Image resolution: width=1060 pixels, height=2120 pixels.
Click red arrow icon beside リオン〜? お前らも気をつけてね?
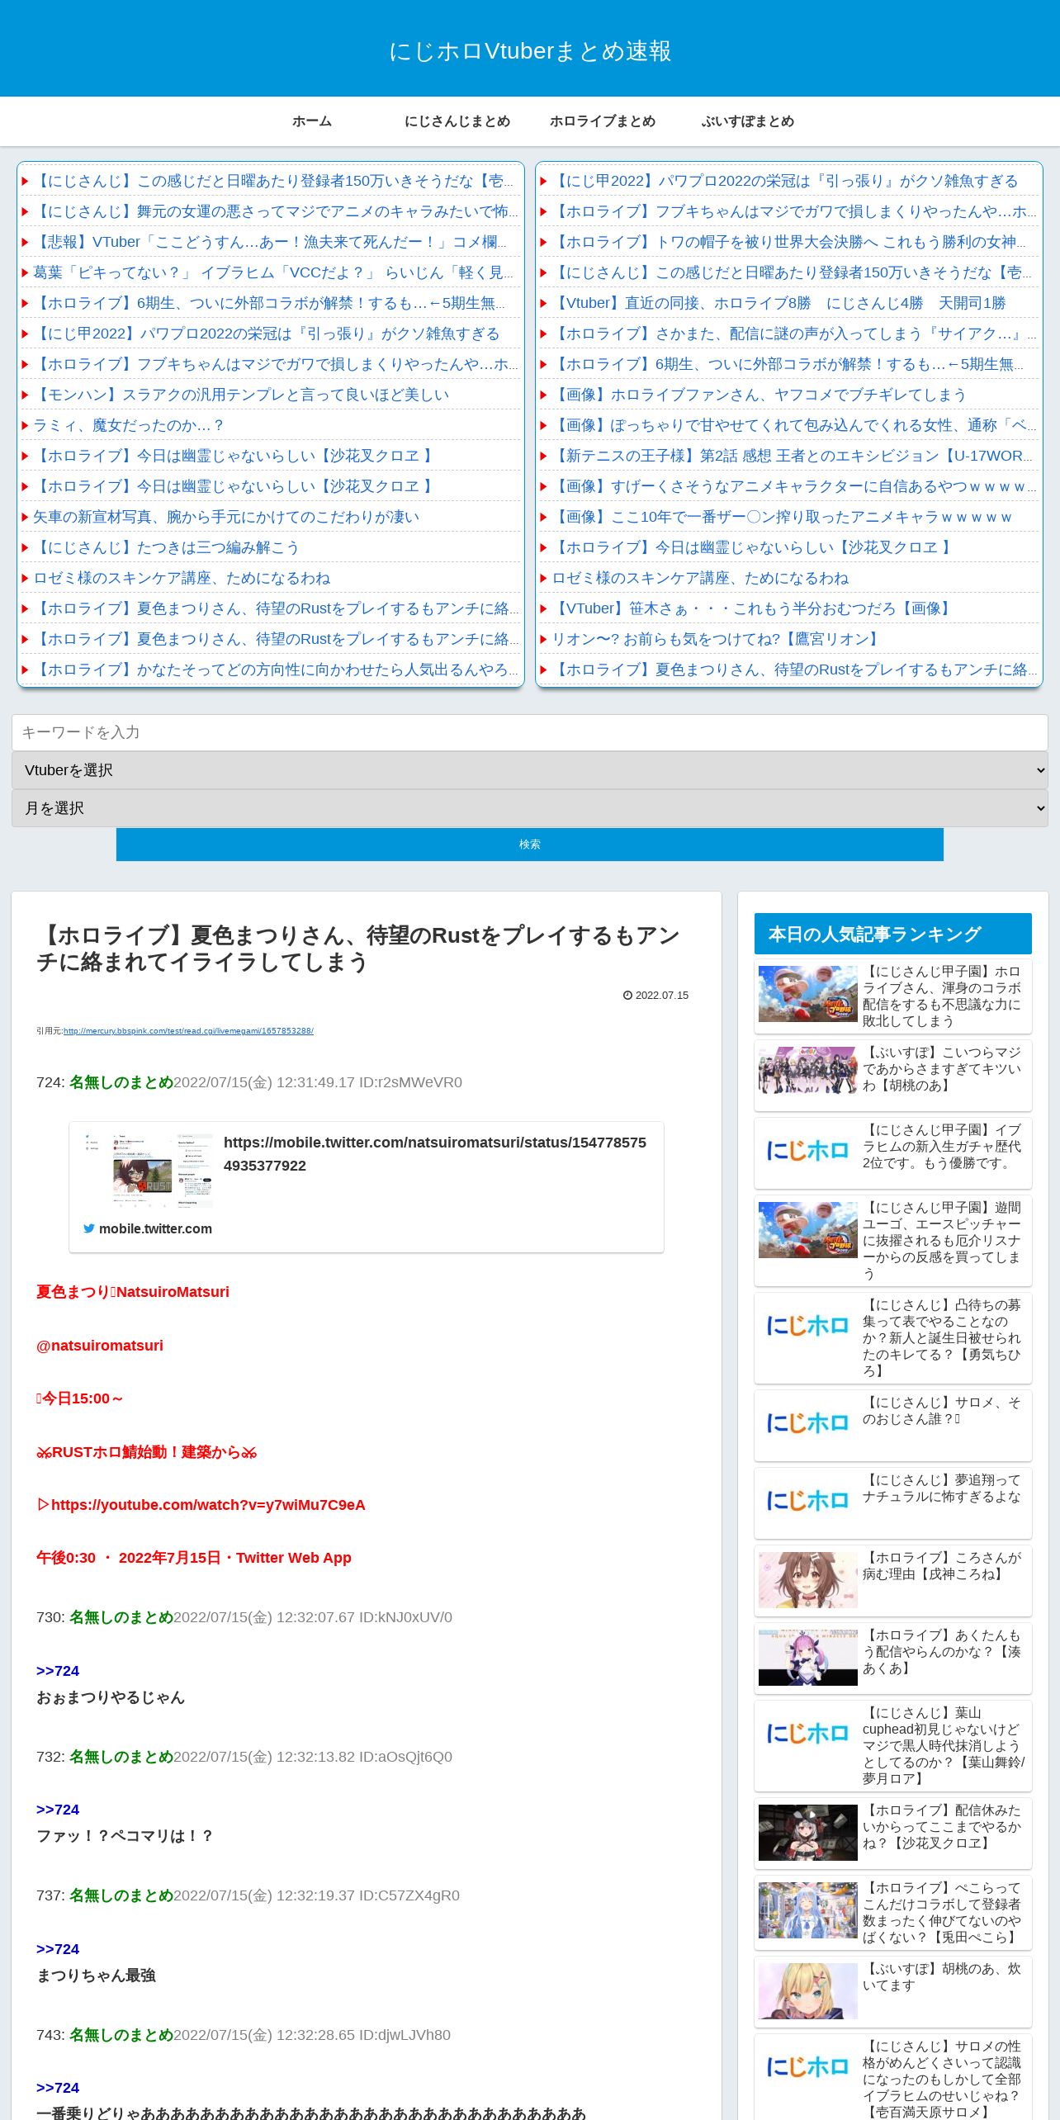click(543, 639)
